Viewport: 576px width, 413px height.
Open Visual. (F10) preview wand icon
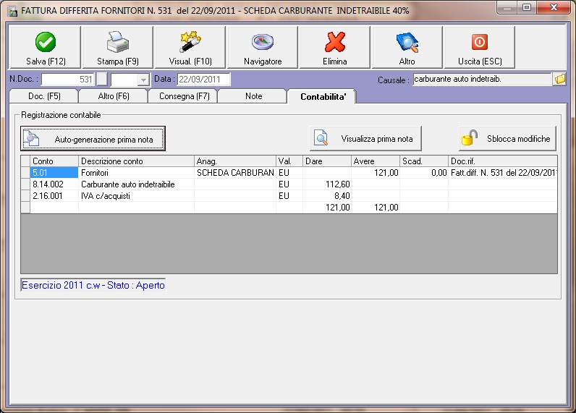pyautogui.click(x=190, y=42)
